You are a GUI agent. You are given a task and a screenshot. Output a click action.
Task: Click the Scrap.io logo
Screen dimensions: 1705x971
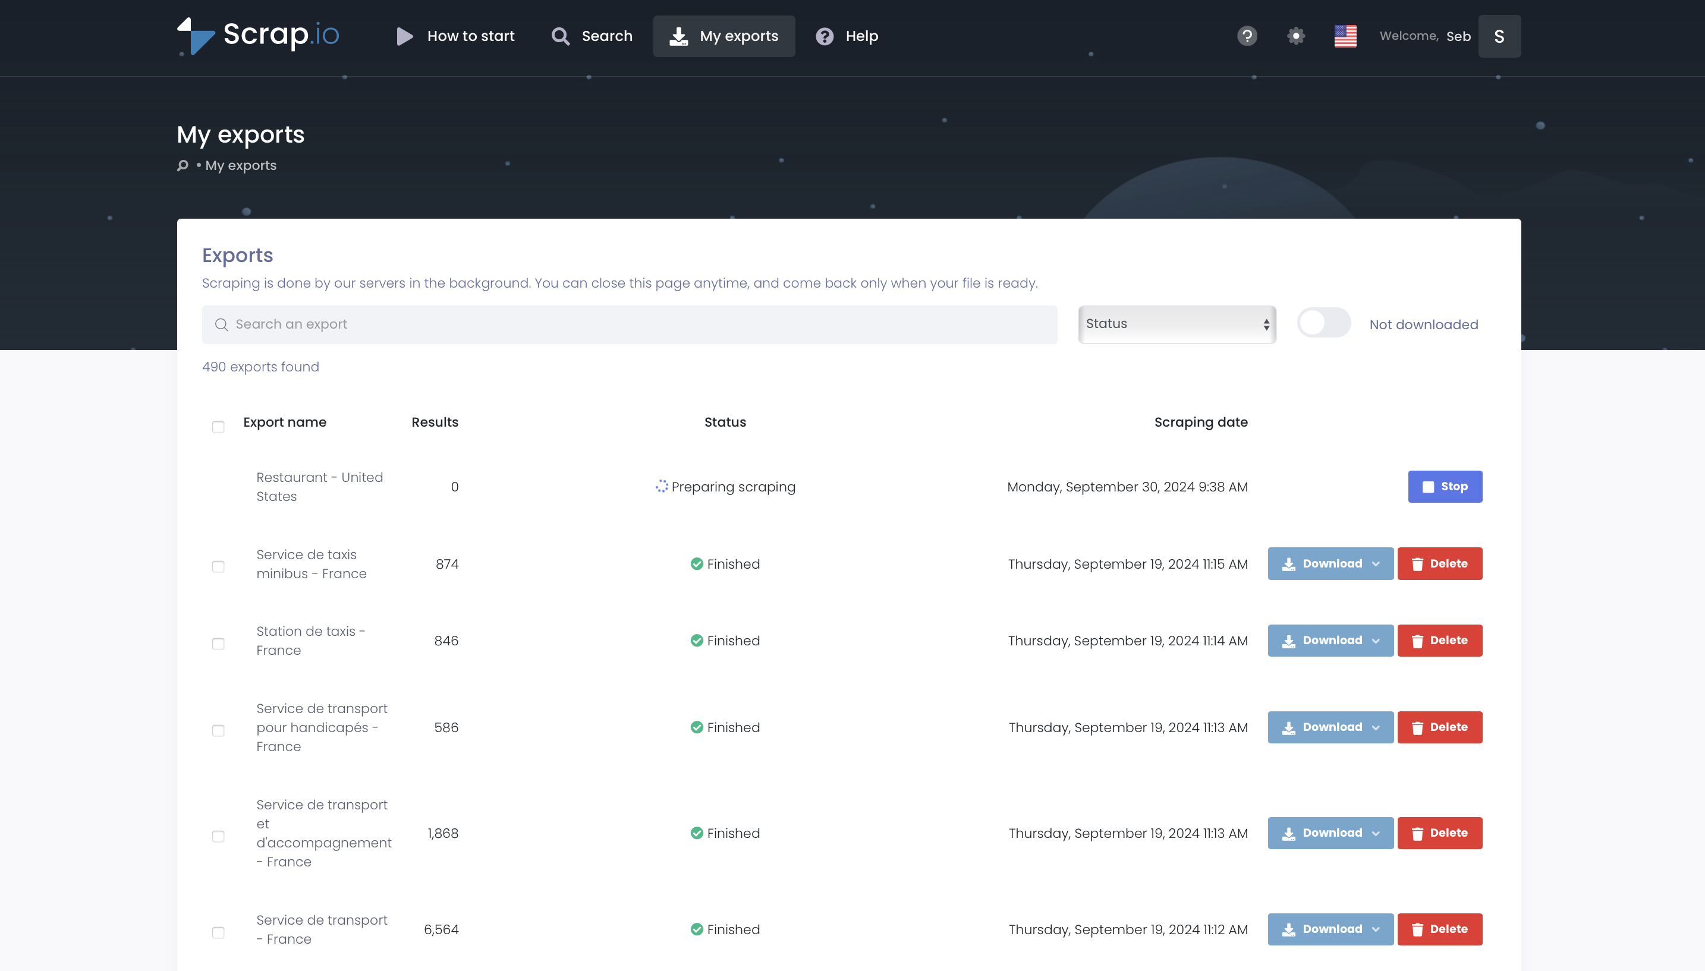point(258,36)
